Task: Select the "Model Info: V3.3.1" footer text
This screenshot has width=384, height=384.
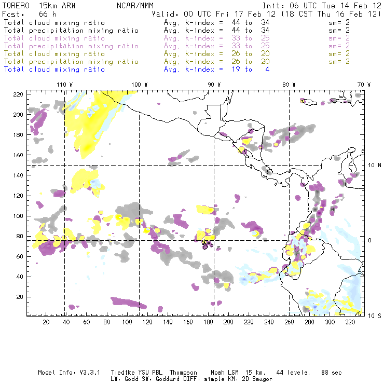Action: click(69, 373)
